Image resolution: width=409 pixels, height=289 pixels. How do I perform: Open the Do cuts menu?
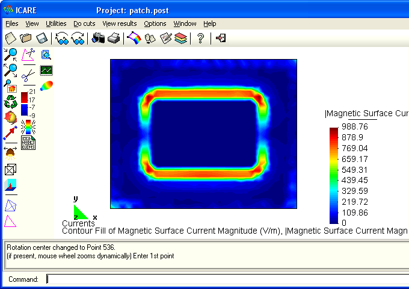point(84,23)
